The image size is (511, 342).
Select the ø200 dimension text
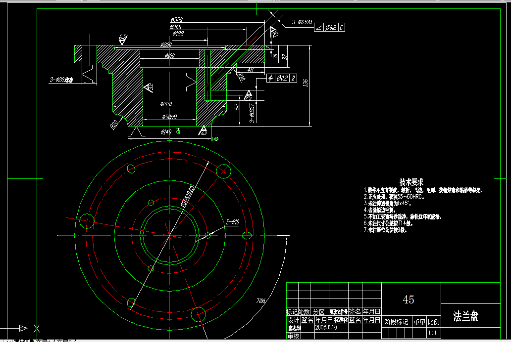coord(166,44)
